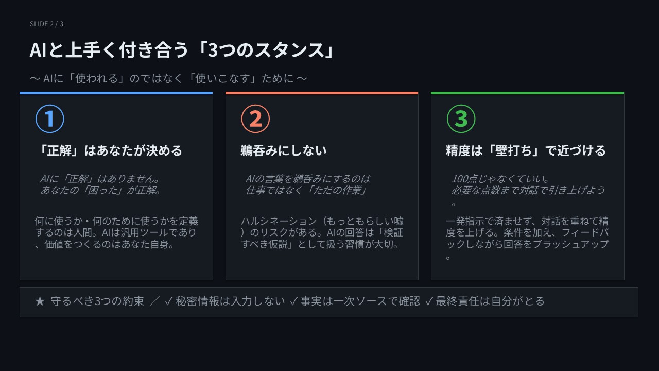Select the heading 鵜呑みにしない
659x371 pixels.
284,150
